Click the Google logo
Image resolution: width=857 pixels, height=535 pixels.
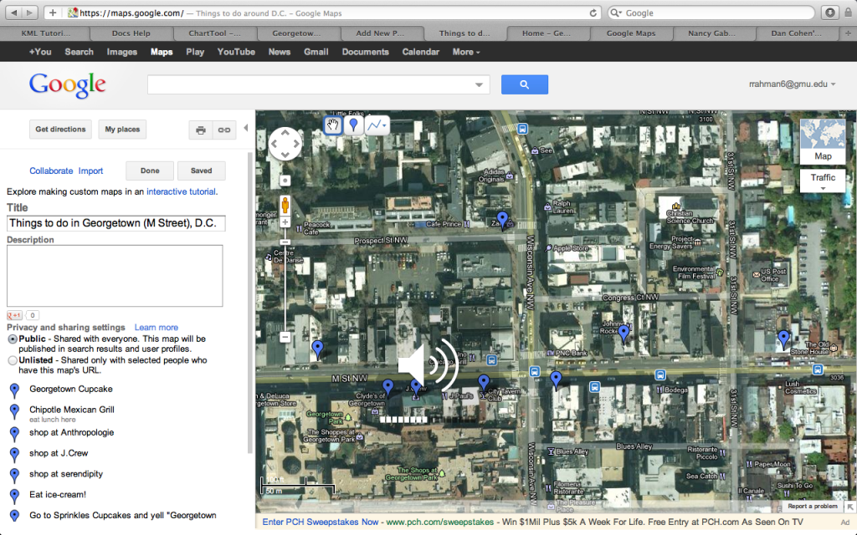(x=67, y=85)
